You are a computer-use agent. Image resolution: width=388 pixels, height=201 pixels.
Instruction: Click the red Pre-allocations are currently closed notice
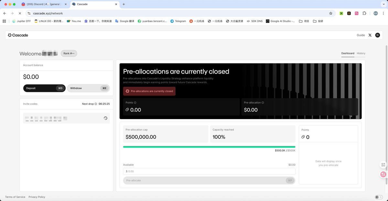point(149,91)
